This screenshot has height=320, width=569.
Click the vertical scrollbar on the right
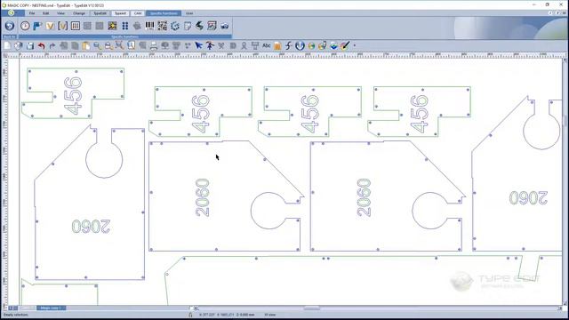[x=565, y=181]
